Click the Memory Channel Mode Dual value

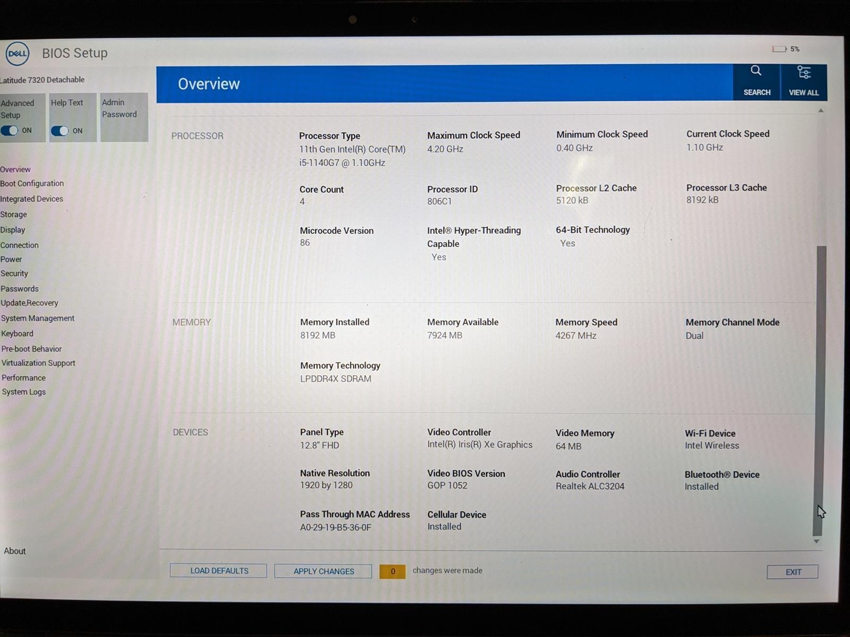pyautogui.click(x=694, y=335)
